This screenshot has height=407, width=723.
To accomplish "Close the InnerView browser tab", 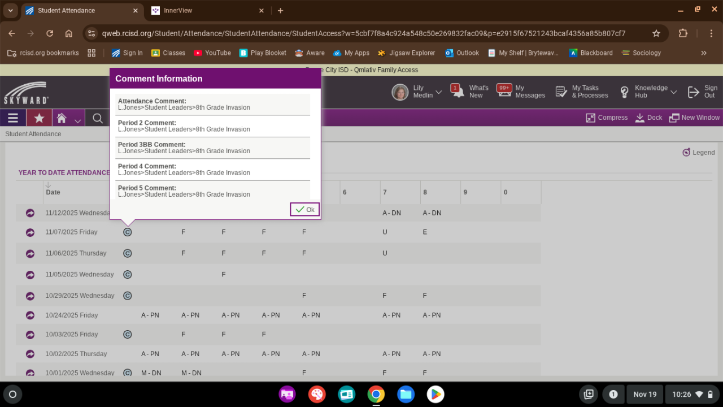I will [x=262, y=11].
